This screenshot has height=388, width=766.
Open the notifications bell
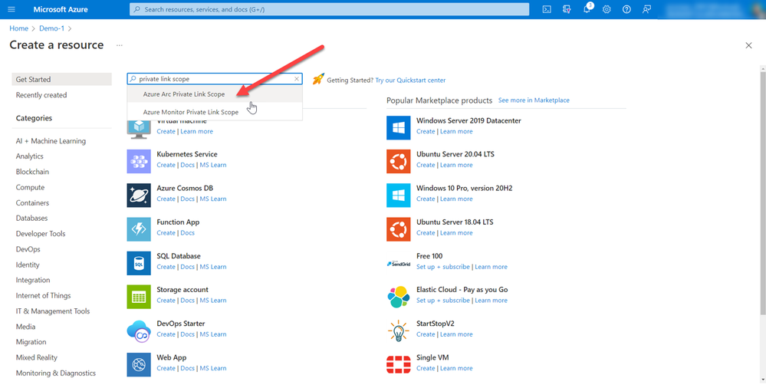click(x=587, y=9)
